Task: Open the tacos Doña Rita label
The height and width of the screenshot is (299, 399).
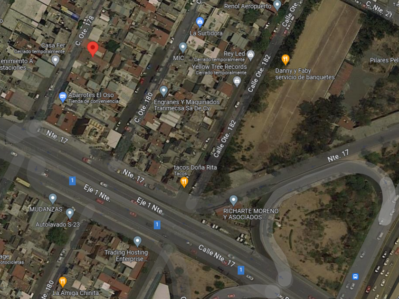Action: 195,167
